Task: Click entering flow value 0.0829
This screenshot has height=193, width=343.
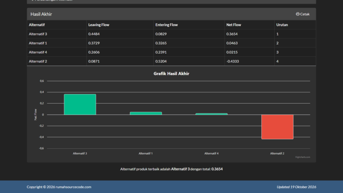Action: [x=161, y=34]
